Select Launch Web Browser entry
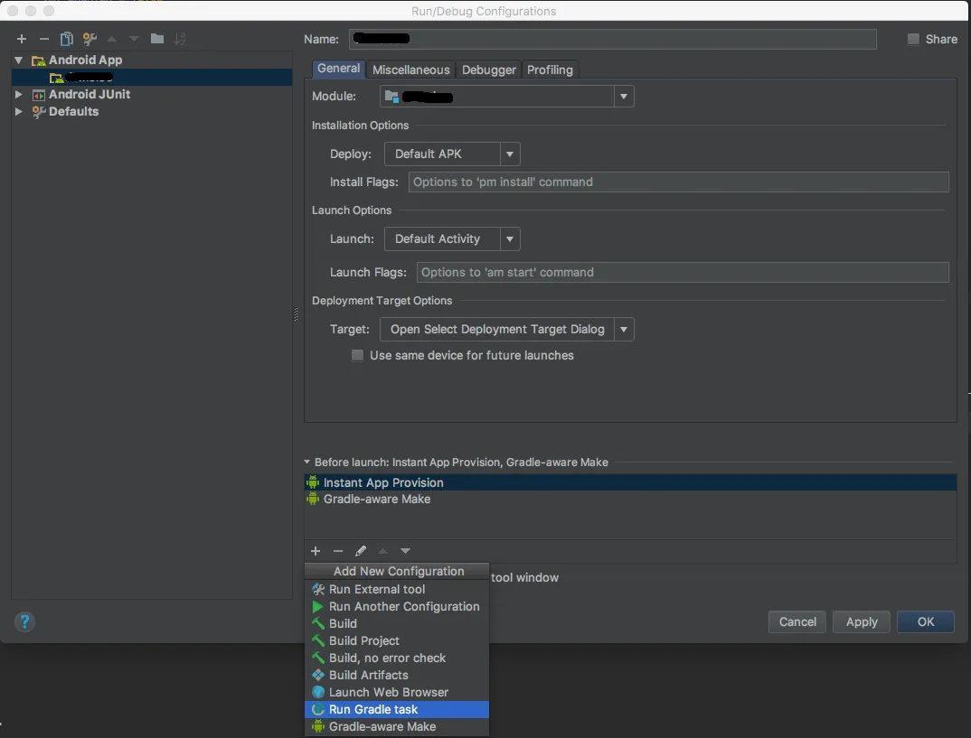This screenshot has width=971, height=738. click(397, 692)
